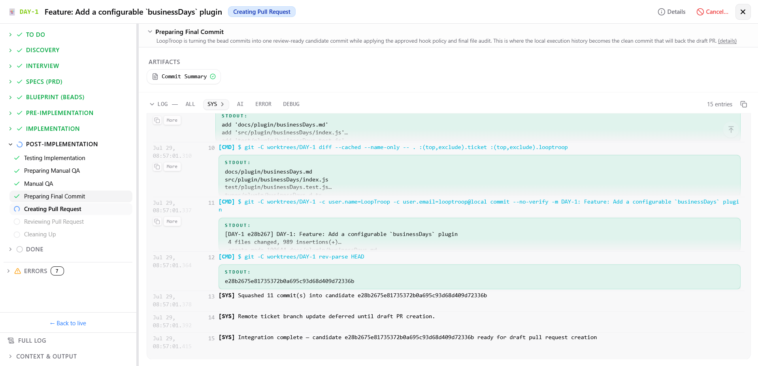Click the FULL LOG icon
The image size is (758, 366).
click(x=11, y=341)
